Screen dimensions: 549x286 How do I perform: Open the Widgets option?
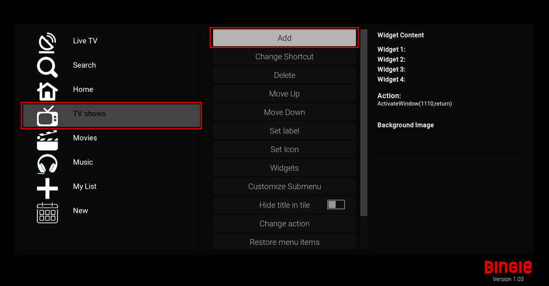pyautogui.click(x=284, y=167)
